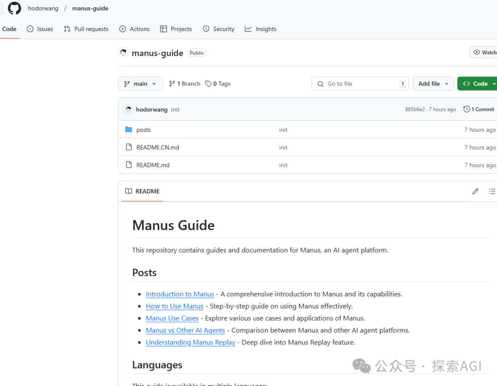Click the commit history clock icon
This screenshot has width=497, height=386.
tap(467, 109)
